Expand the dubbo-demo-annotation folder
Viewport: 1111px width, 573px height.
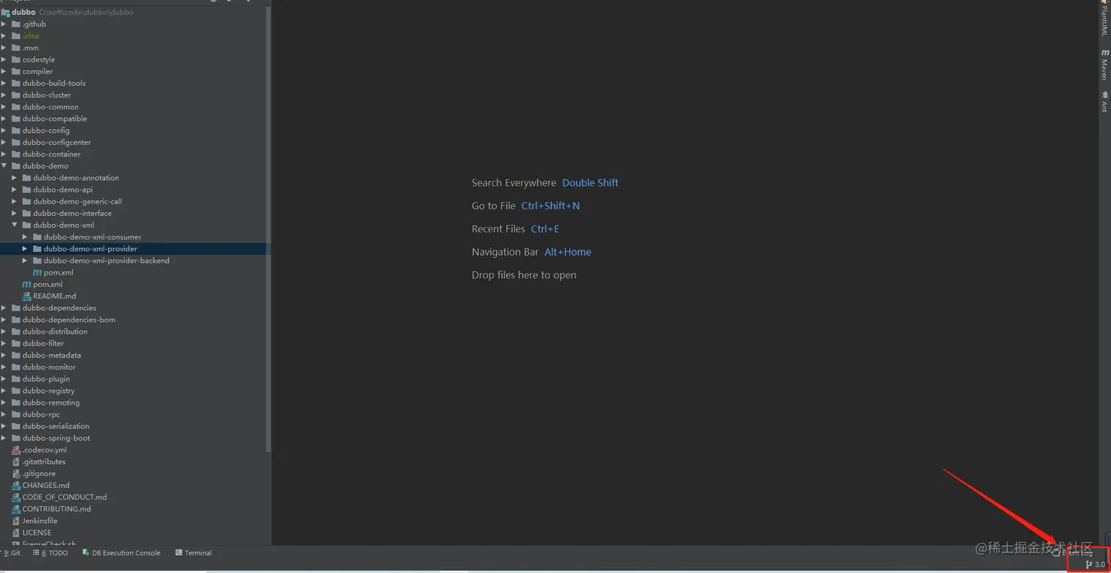pyautogui.click(x=14, y=178)
